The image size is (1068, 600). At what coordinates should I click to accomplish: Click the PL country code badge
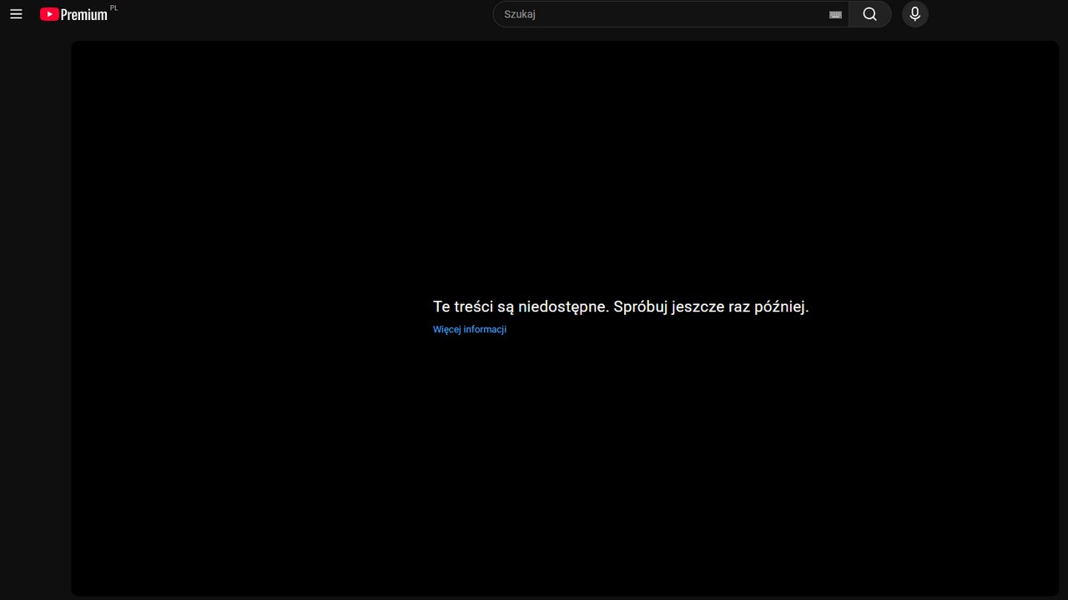click(x=114, y=7)
